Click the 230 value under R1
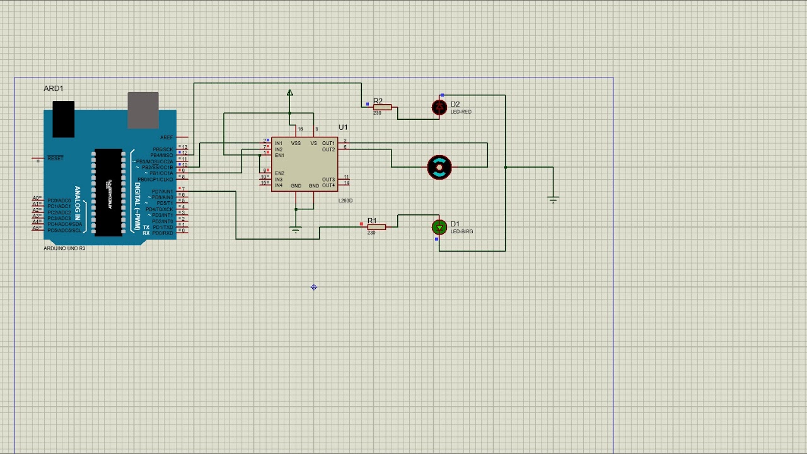This screenshot has width=807, height=454. coord(371,233)
